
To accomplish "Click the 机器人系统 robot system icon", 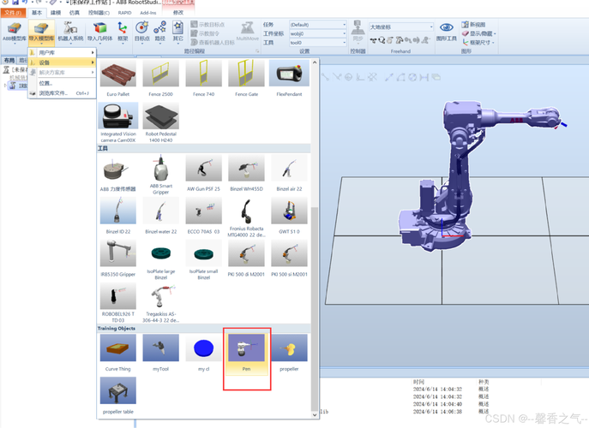I will 70,32.
